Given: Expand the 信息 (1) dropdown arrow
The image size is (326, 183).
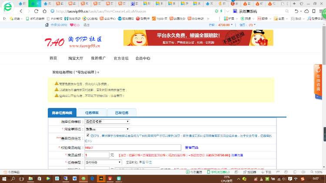Looking at the screenshot, I should (x=255, y=25).
